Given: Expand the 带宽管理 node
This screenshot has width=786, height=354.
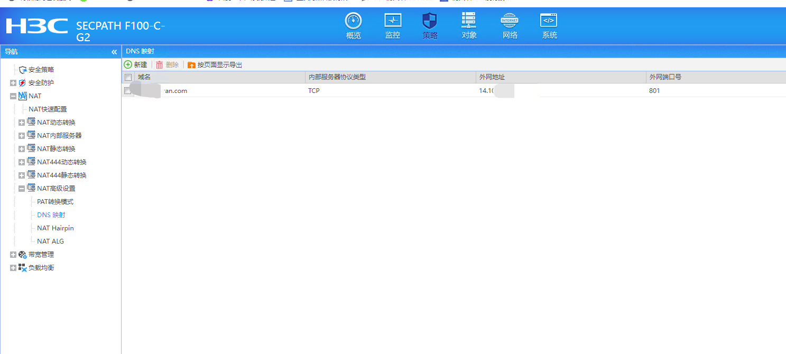Looking at the screenshot, I should [13, 255].
